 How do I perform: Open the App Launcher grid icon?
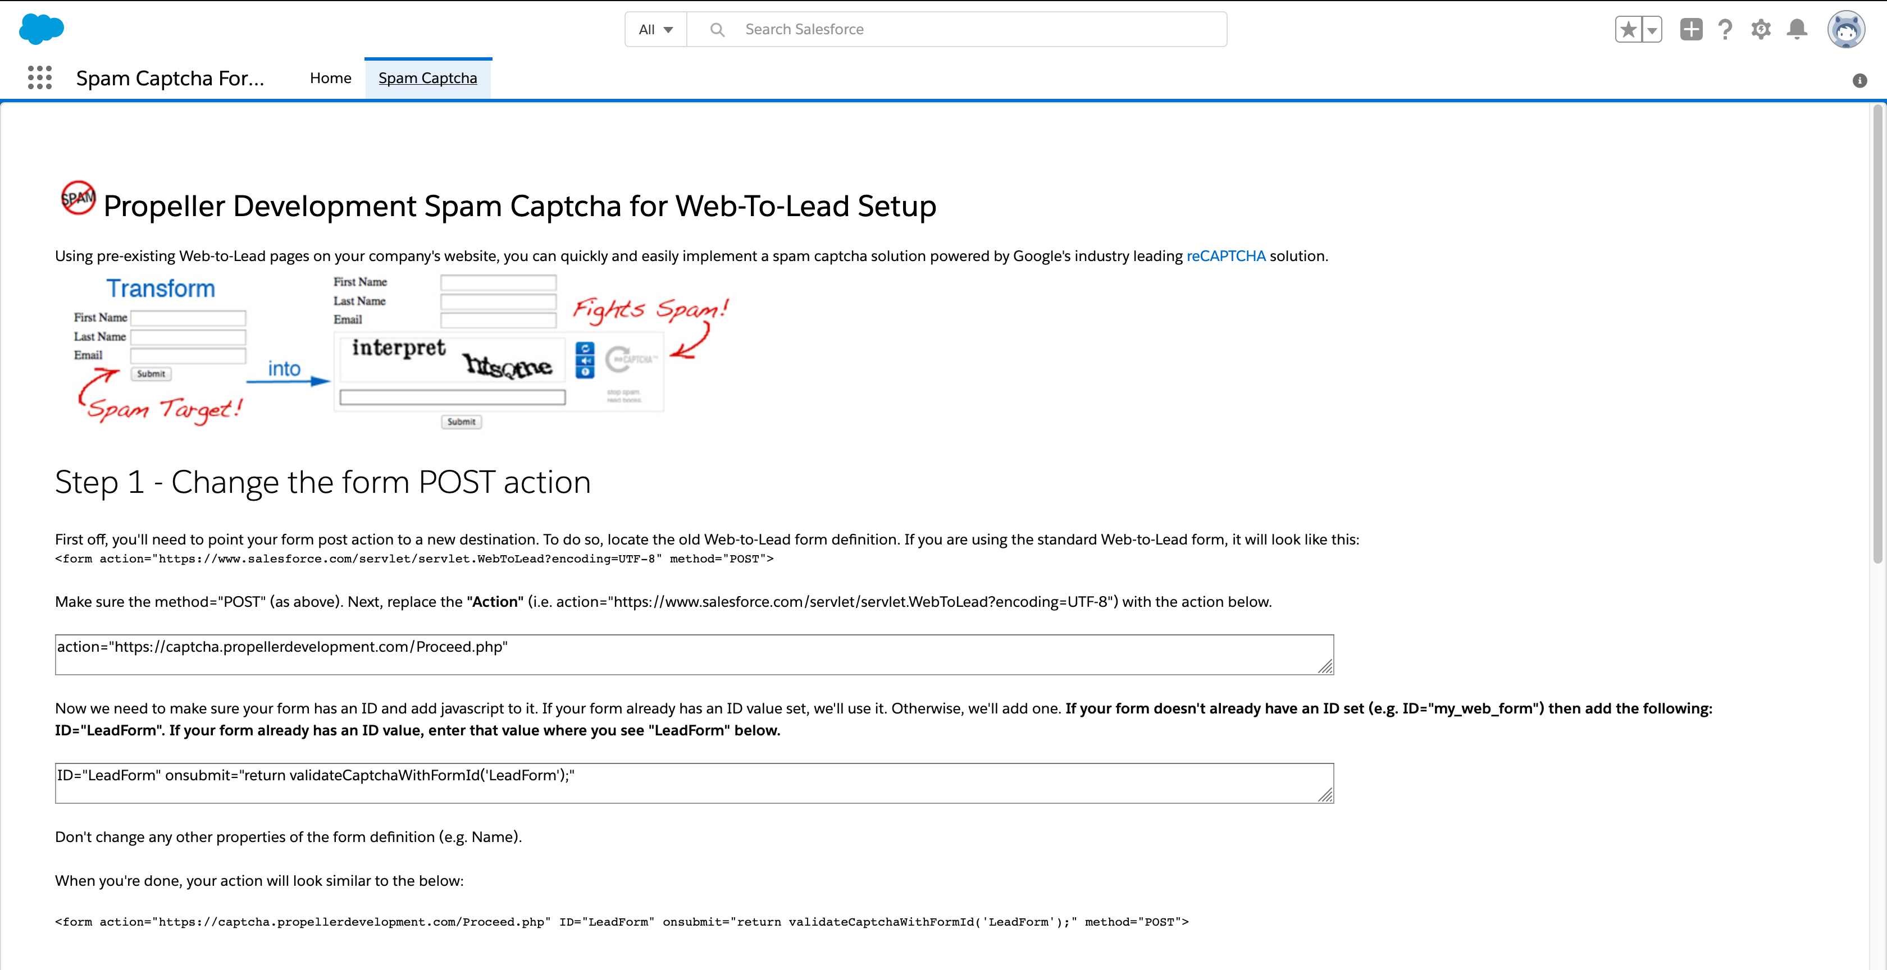(39, 77)
